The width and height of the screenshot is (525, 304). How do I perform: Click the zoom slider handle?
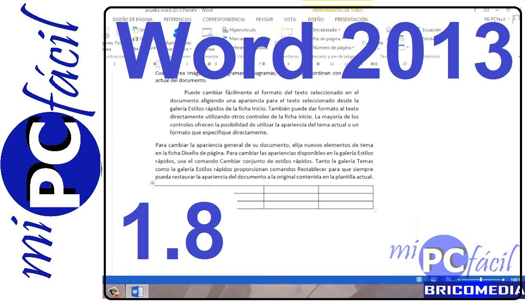point(481,280)
